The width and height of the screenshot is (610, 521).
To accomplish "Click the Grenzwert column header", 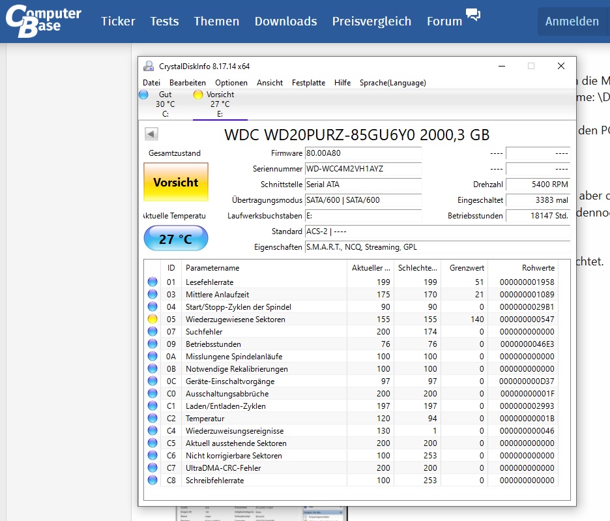I will point(465,268).
